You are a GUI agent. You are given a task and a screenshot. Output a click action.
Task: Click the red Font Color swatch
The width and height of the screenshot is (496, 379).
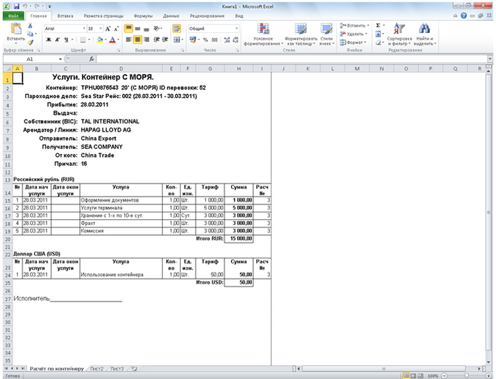click(x=113, y=39)
